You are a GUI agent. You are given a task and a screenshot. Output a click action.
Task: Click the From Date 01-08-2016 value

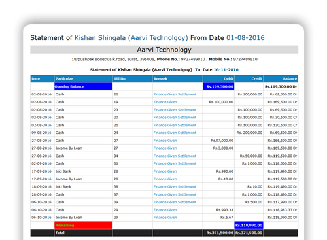click(245, 37)
